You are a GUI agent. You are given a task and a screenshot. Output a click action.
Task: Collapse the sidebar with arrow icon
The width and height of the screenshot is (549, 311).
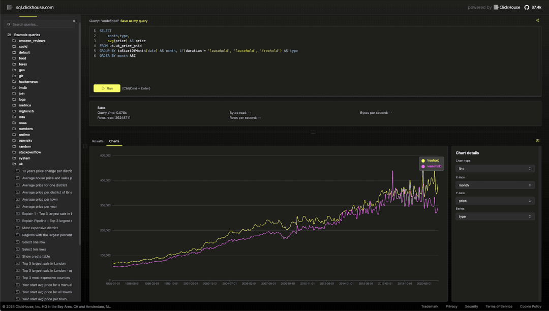click(x=74, y=21)
